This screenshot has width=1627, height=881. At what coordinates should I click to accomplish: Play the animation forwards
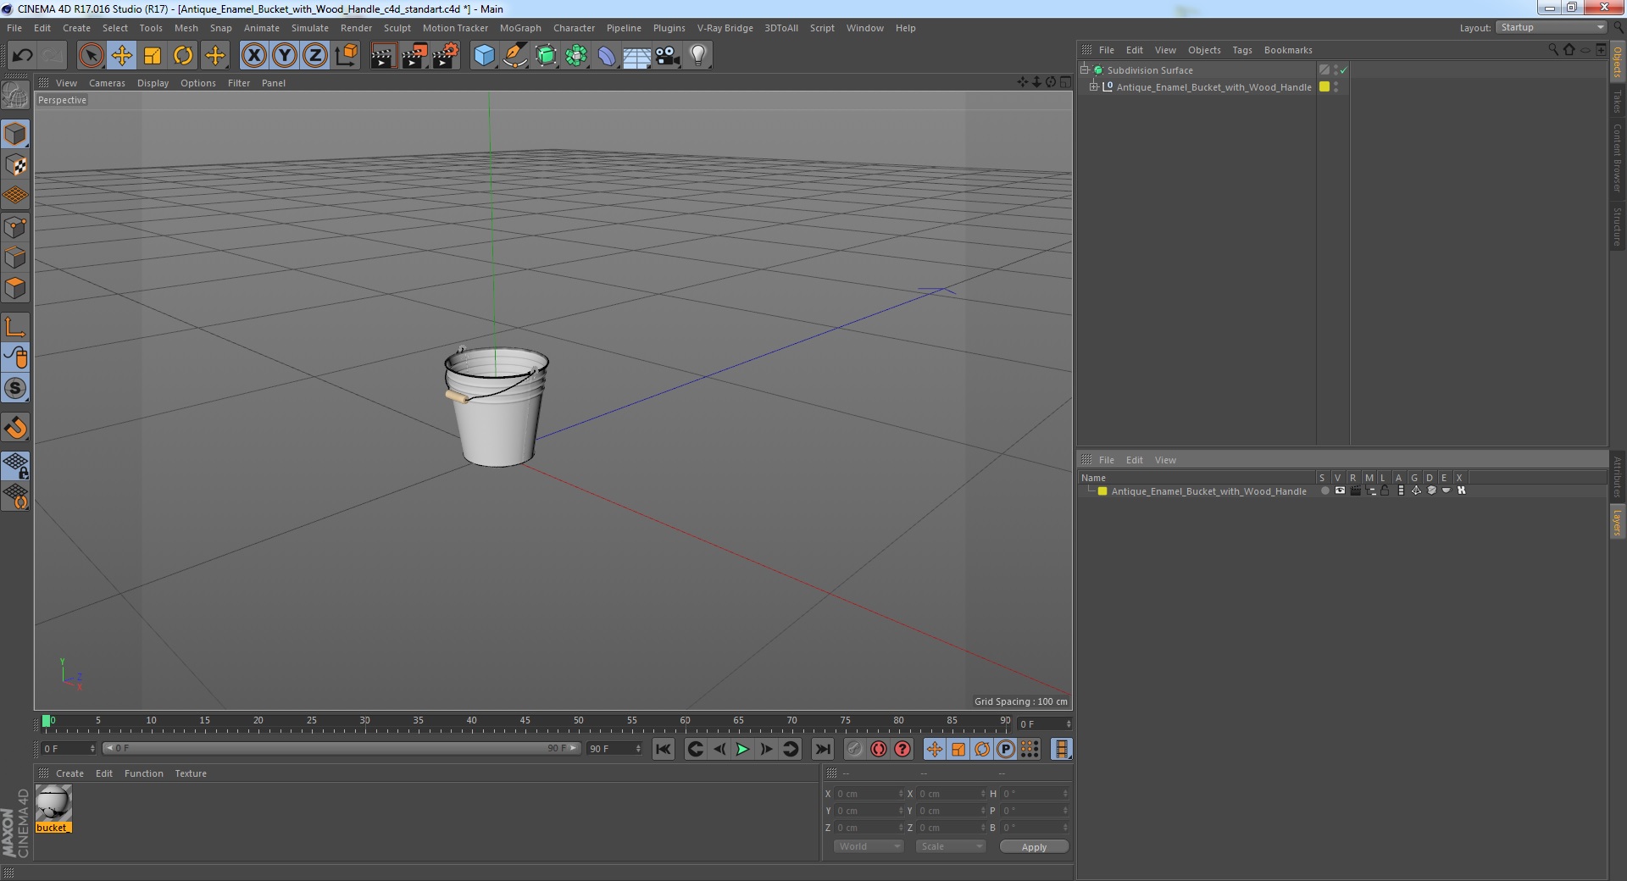tap(742, 749)
